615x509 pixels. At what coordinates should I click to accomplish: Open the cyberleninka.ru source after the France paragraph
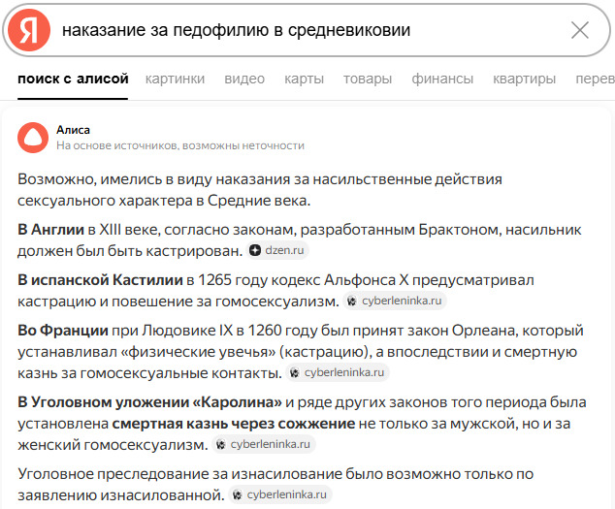click(338, 372)
